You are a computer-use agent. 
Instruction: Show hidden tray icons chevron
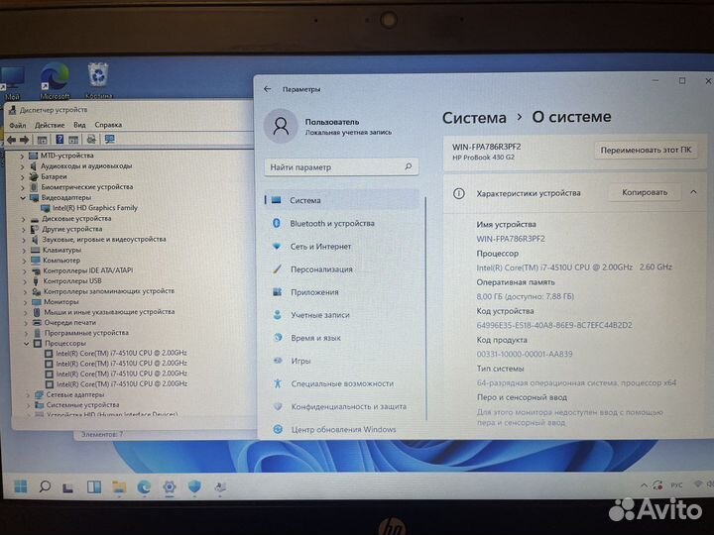644,485
